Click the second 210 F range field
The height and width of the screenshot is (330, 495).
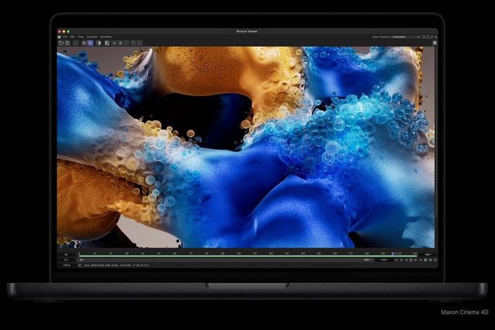384,260
